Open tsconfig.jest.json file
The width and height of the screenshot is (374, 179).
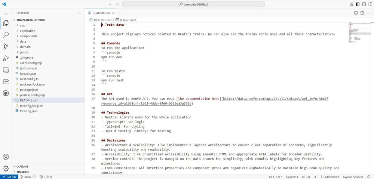coord(48,106)
